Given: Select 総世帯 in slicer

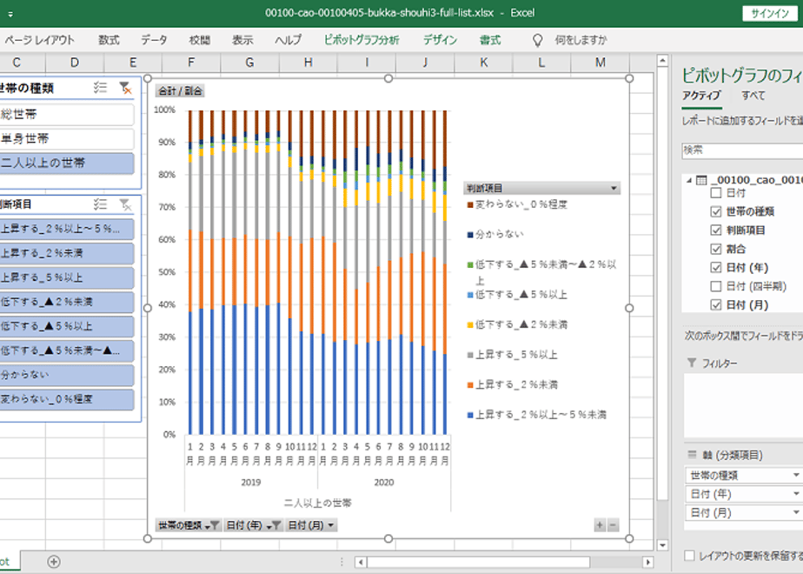Looking at the screenshot, I should pyautogui.click(x=67, y=114).
